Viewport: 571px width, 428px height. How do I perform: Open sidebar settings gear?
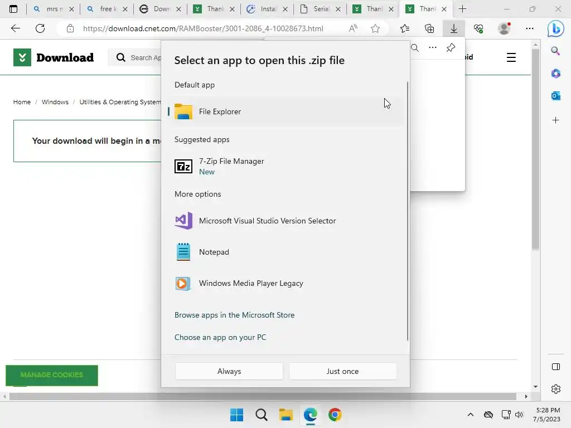tap(556, 389)
